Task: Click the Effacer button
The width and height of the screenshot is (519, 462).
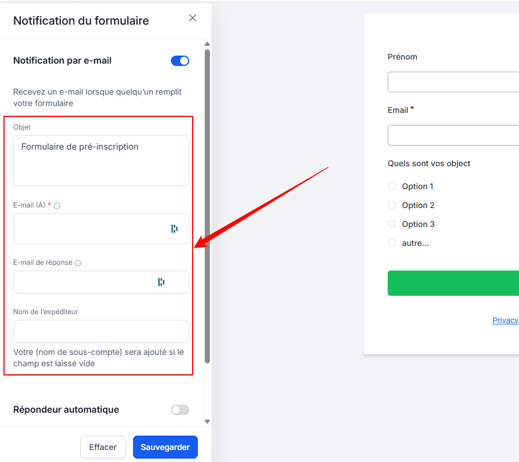Action: point(103,447)
